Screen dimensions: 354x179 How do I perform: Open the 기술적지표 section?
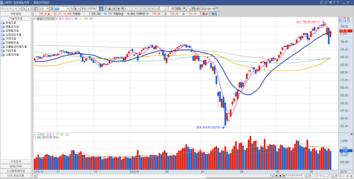(x=16, y=19)
